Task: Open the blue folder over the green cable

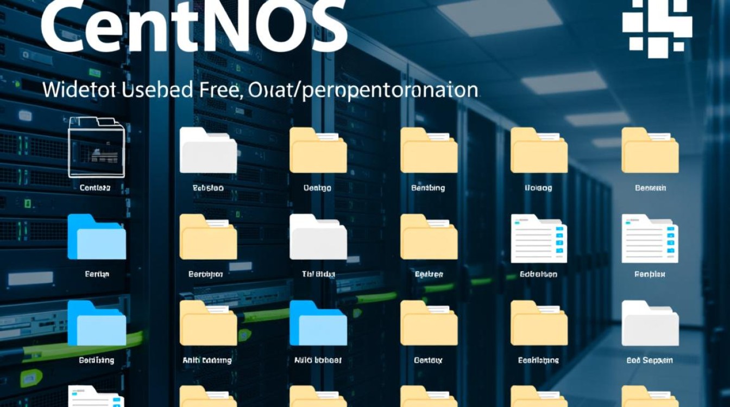Action: [x=97, y=323]
